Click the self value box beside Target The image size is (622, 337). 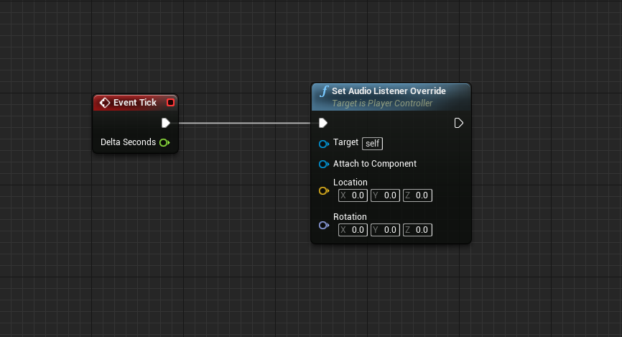372,144
